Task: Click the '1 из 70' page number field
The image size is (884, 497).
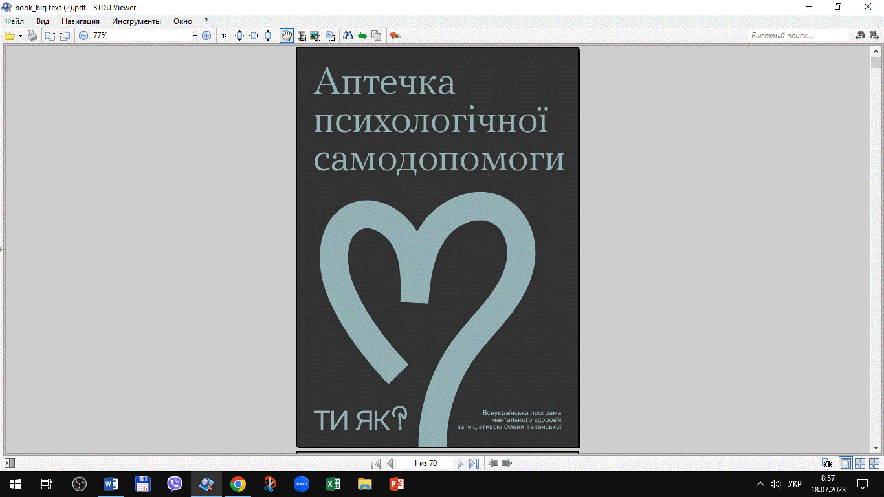Action: click(x=425, y=463)
